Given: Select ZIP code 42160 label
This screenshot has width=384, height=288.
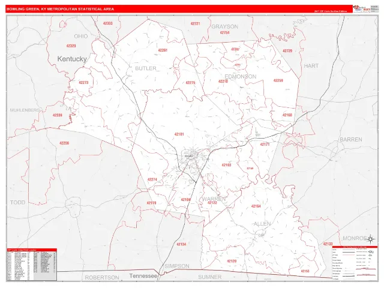Looking at the screenshot, I should click(x=287, y=115).
